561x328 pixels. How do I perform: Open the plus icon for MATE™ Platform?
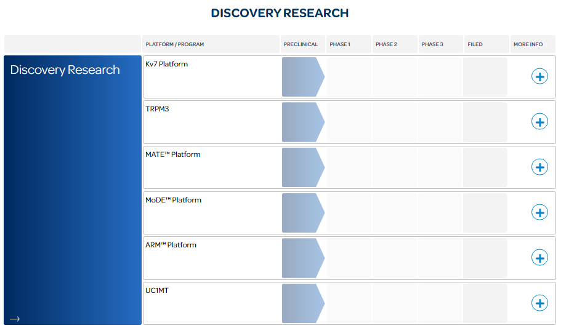coord(539,167)
